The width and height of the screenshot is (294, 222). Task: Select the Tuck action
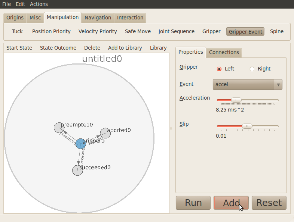(17, 31)
